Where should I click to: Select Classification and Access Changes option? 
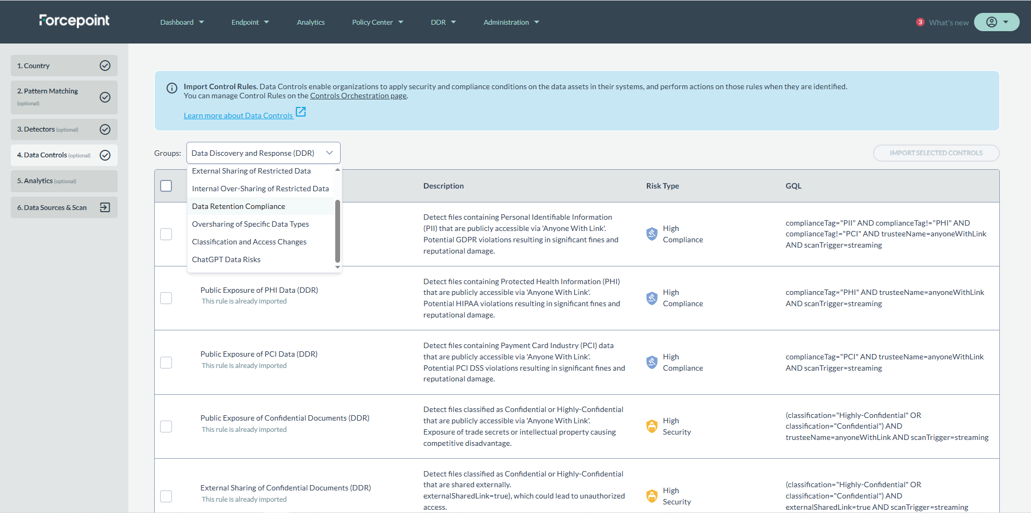pyautogui.click(x=261, y=242)
